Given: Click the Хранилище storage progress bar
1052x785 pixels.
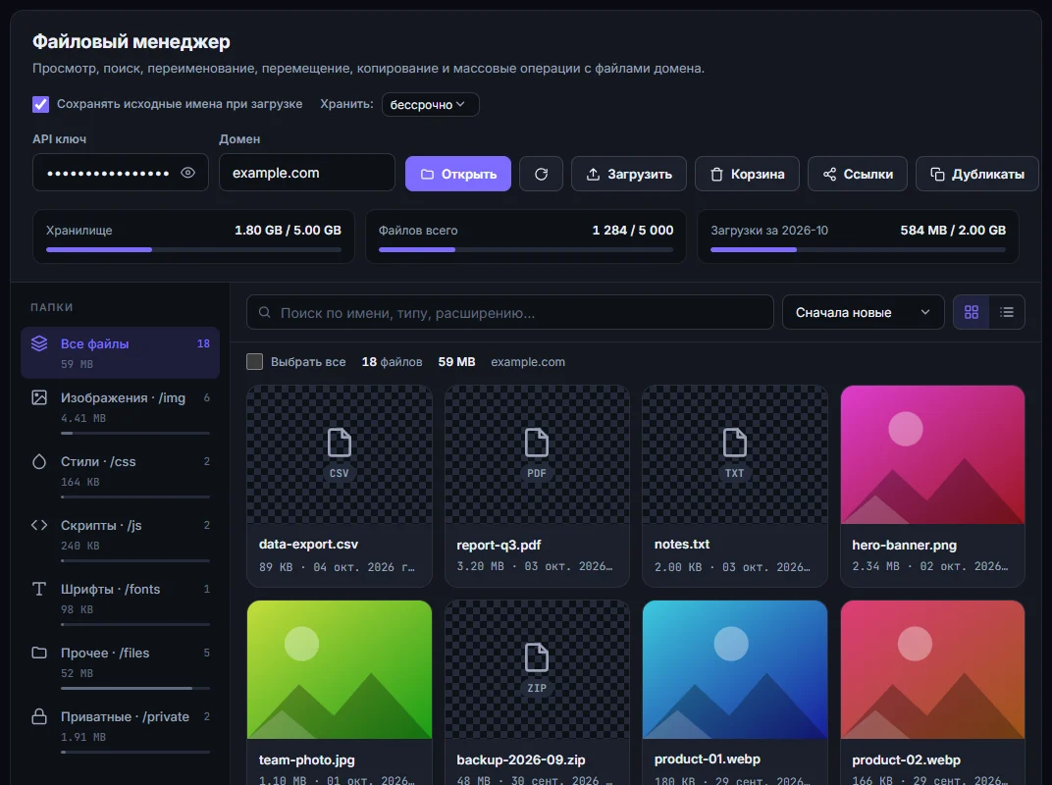Looking at the screenshot, I should pos(193,249).
